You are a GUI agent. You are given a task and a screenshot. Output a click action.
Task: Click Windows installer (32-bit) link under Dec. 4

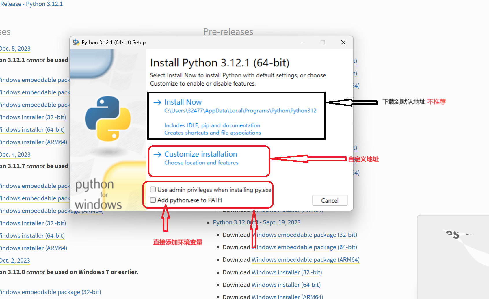click(33, 223)
